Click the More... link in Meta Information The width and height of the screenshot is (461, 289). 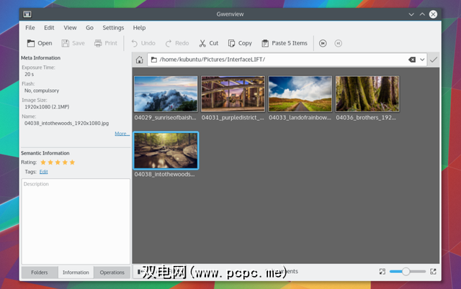tap(122, 134)
